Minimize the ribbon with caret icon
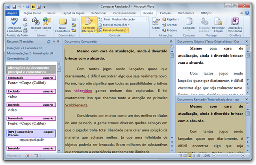This screenshot has height=165, width=256. click(242, 13)
